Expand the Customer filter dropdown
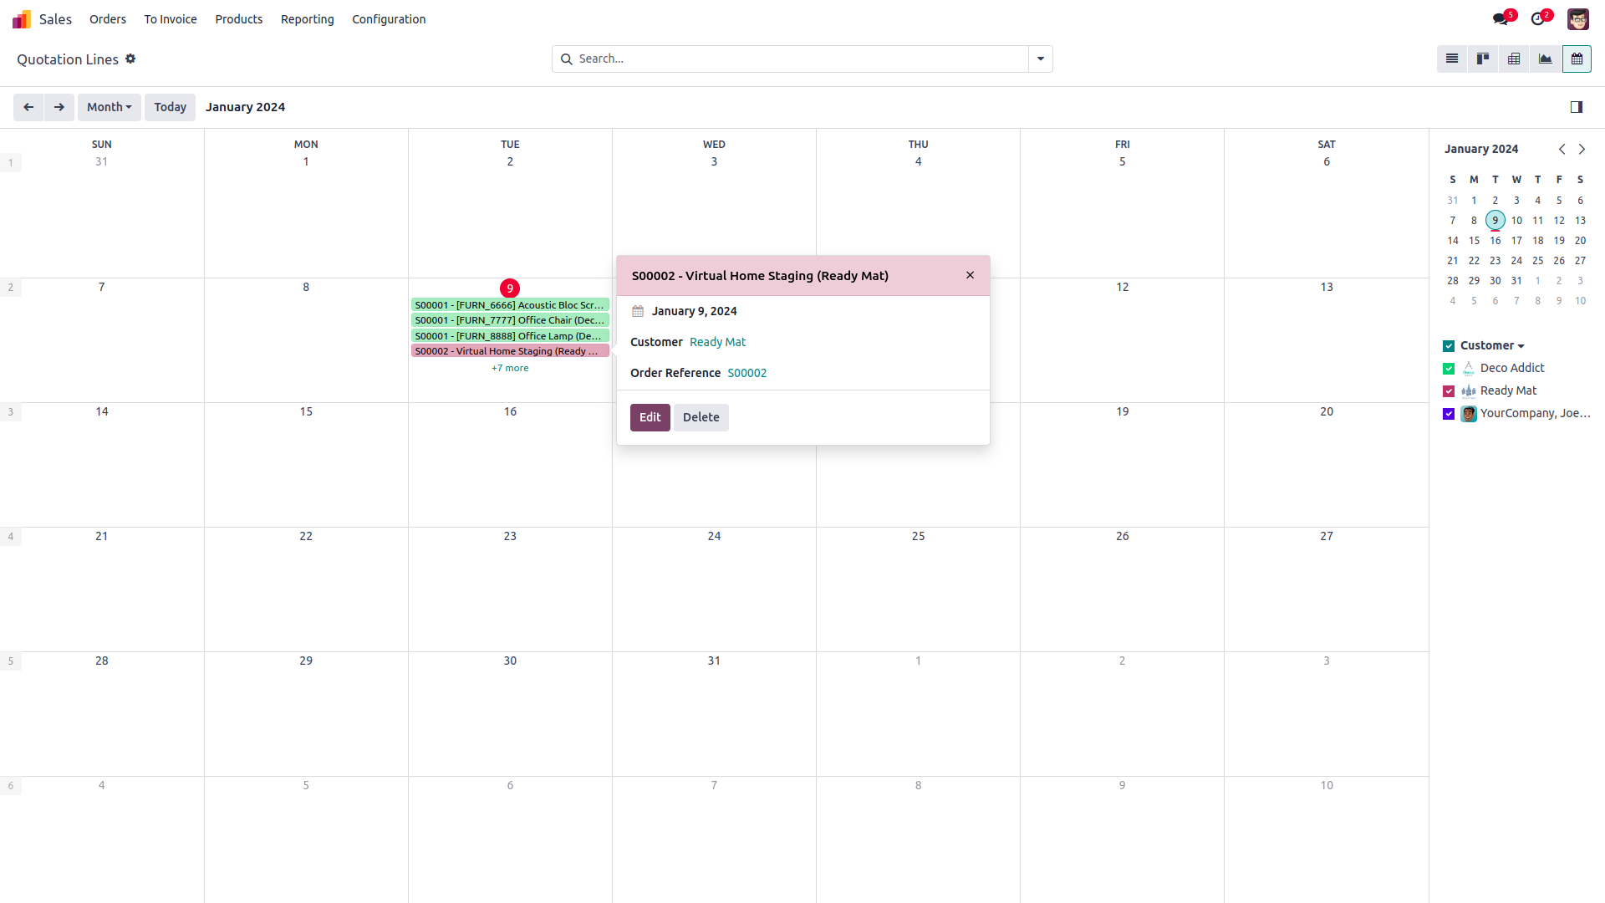Image resolution: width=1605 pixels, height=903 pixels. click(x=1521, y=346)
